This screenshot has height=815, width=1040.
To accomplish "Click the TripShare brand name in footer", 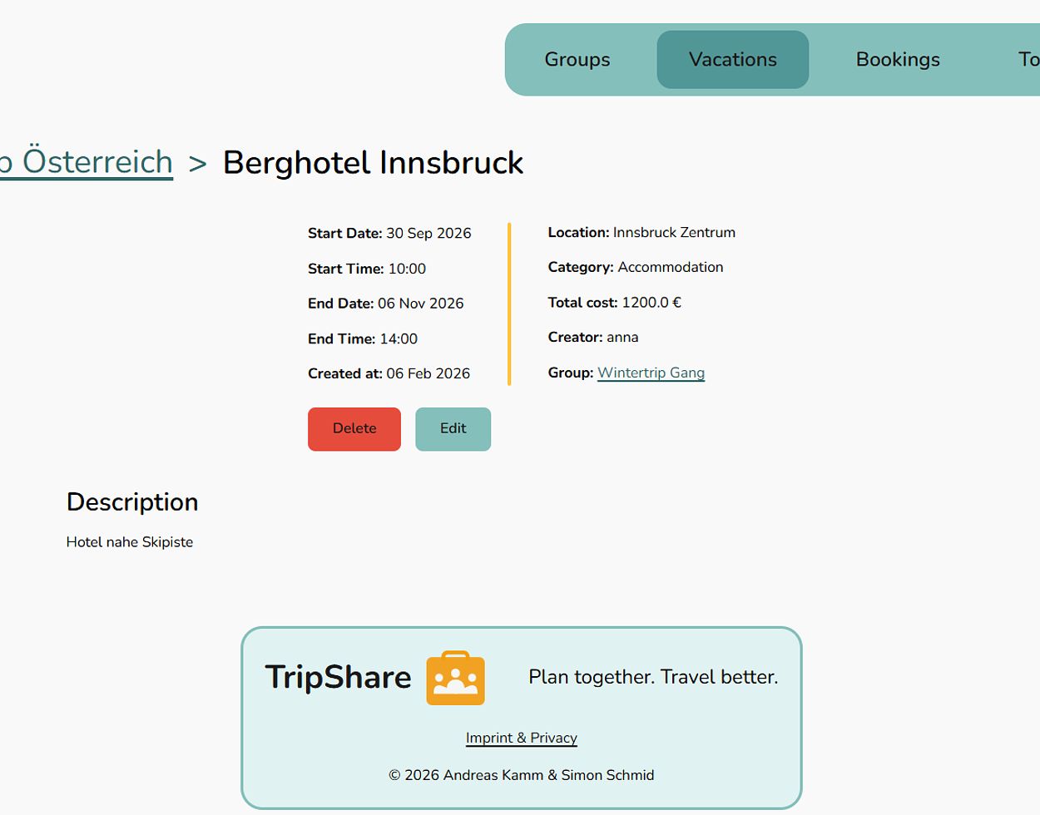I will coord(338,677).
